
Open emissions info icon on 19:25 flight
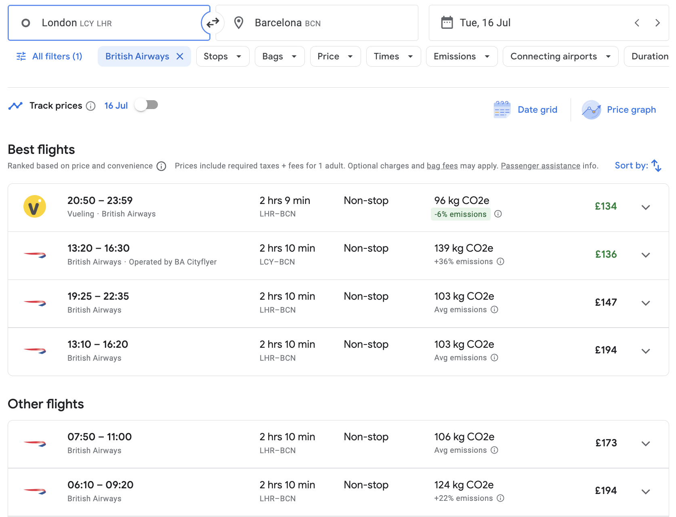click(x=494, y=309)
